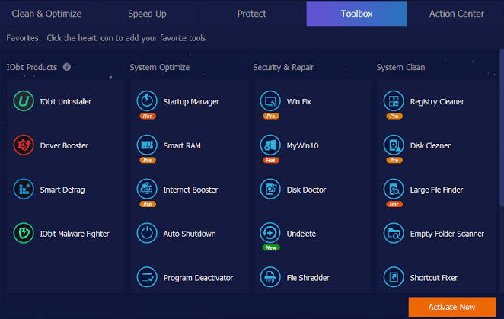Viewport: 504px width, 319px height.
Task: Go to the Action Center tab
Action: [457, 14]
